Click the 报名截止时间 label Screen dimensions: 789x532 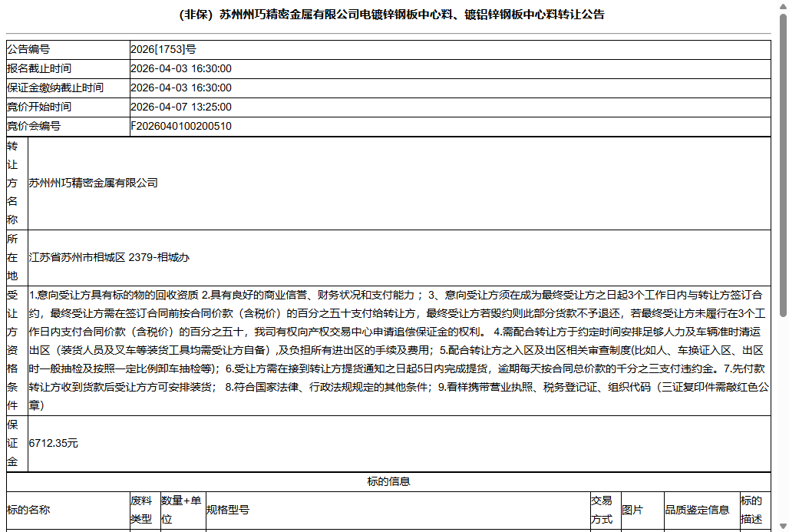38,68
